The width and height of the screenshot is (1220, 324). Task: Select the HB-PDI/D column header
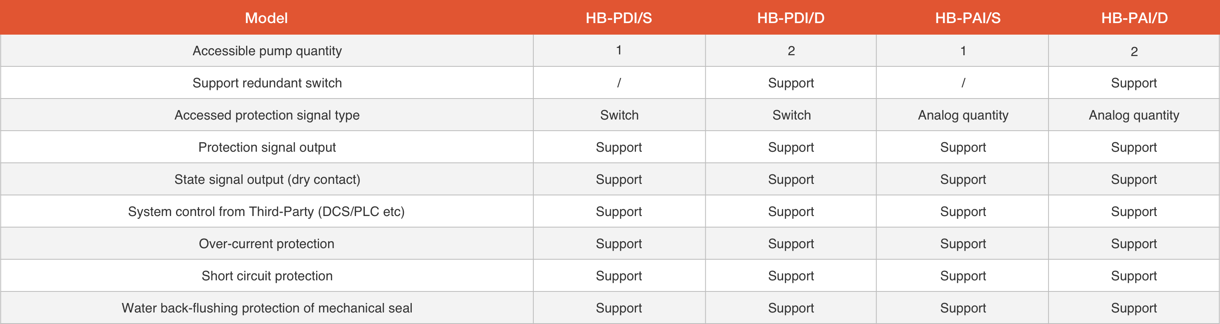coord(791,18)
